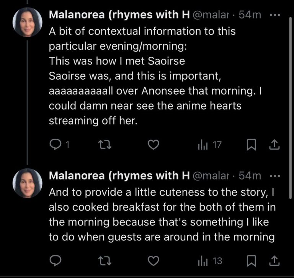Open second tweet's profile avatar
The image size is (294, 278).
pyautogui.click(x=27, y=184)
